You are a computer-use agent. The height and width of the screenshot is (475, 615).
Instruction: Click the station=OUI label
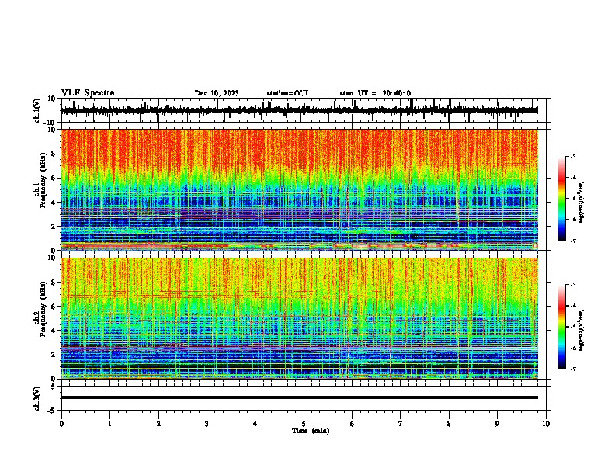pos(287,93)
